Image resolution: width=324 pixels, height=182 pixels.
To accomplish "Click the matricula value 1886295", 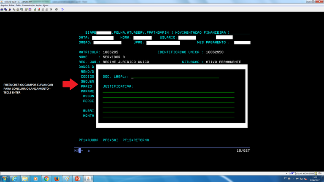I will 111,52.
